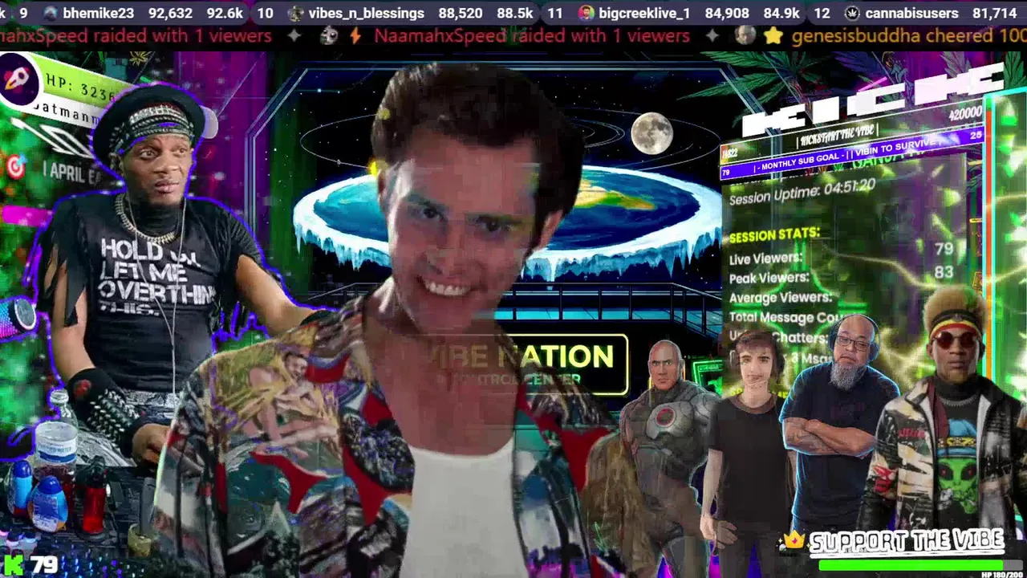Click the Total Message Count label
This screenshot has width=1027, height=578.
(785, 318)
